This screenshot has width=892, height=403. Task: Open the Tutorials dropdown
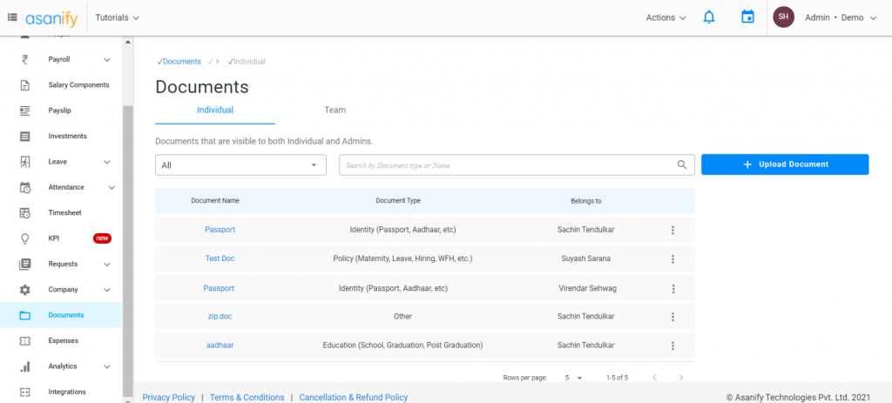117,17
